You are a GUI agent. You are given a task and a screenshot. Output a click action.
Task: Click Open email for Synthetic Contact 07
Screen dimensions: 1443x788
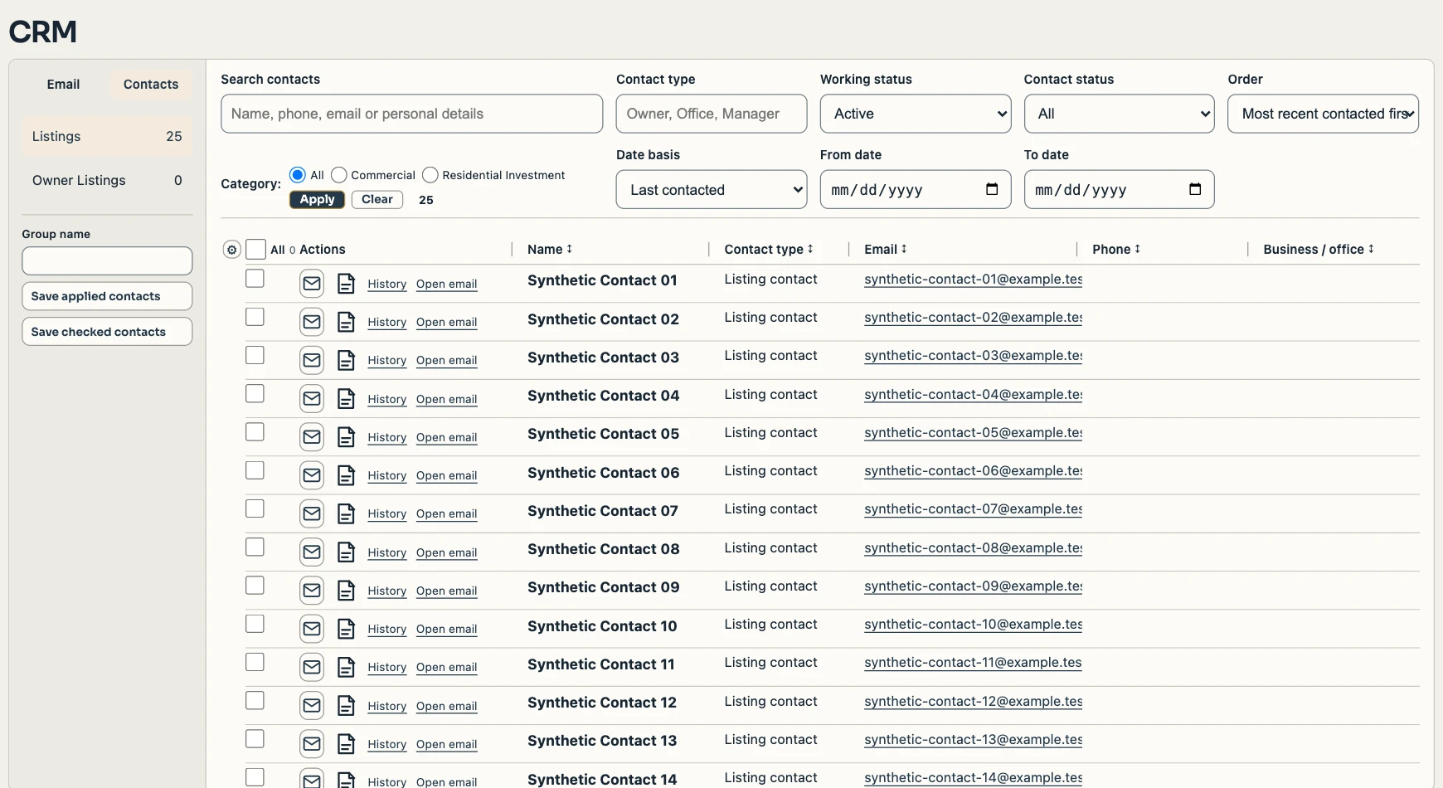click(x=447, y=514)
